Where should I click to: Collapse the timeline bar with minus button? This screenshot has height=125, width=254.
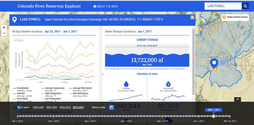pyautogui.click(x=237, y=99)
